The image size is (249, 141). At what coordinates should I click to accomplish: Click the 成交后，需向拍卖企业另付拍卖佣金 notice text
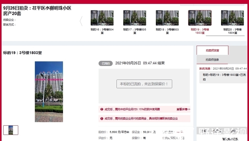141,118
